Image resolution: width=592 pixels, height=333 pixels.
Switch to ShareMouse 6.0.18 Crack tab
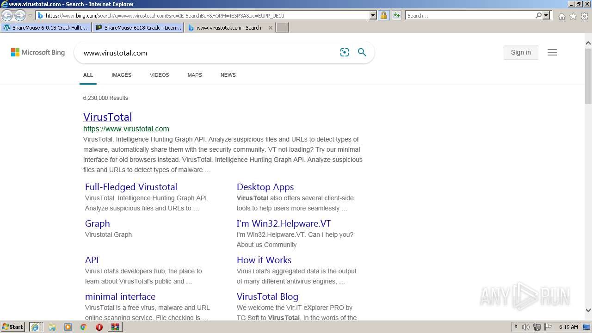coord(46,28)
